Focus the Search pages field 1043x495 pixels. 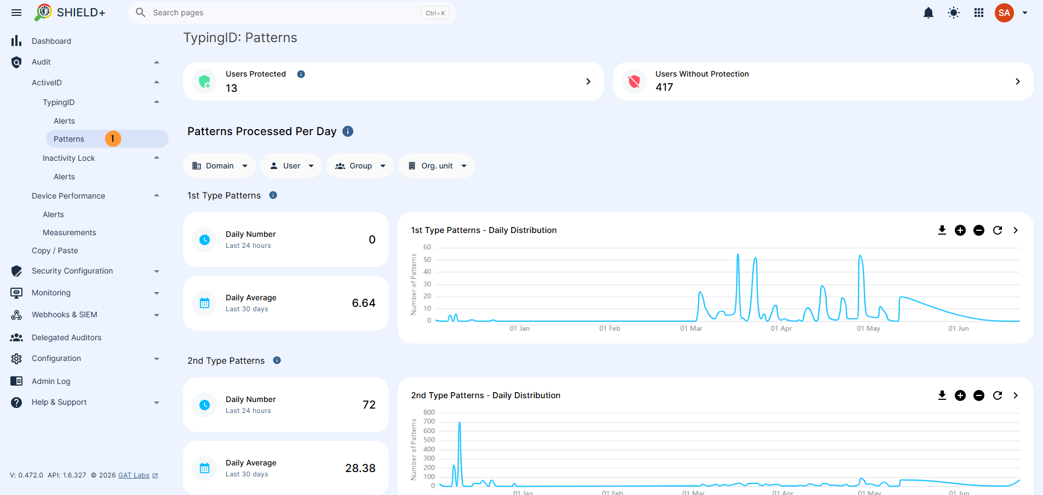coord(292,13)
